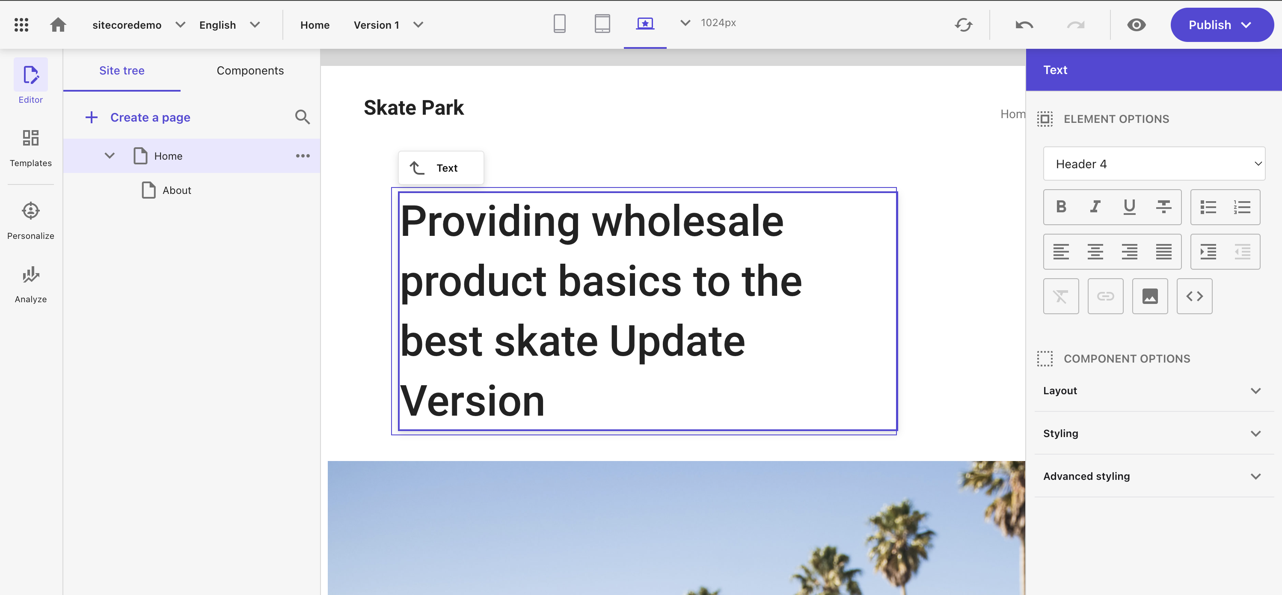Open the Editor sidebar section

(x=31, y=81)
